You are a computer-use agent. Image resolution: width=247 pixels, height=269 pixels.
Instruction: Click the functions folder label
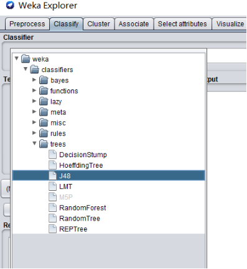click(64, 91)
